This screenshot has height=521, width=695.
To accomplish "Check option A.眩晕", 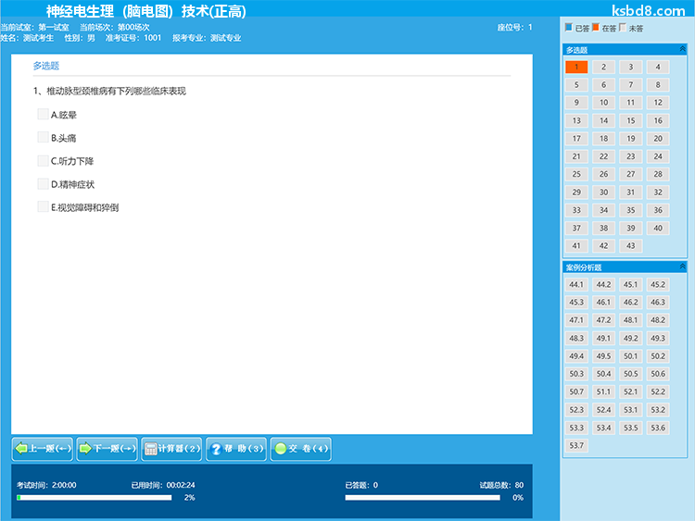I will click(x=43, y=114).
